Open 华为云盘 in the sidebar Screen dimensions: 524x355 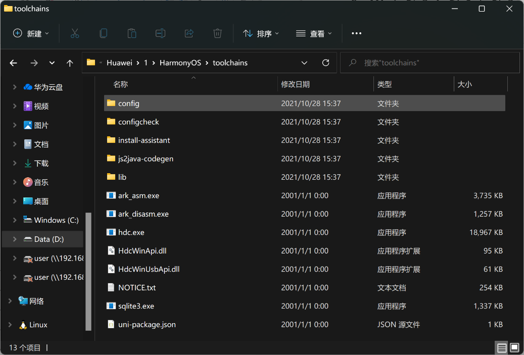coord(43,87)
